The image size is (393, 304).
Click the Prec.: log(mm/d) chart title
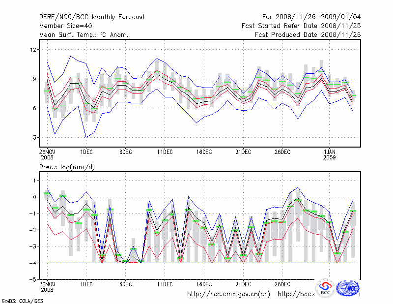67,168
